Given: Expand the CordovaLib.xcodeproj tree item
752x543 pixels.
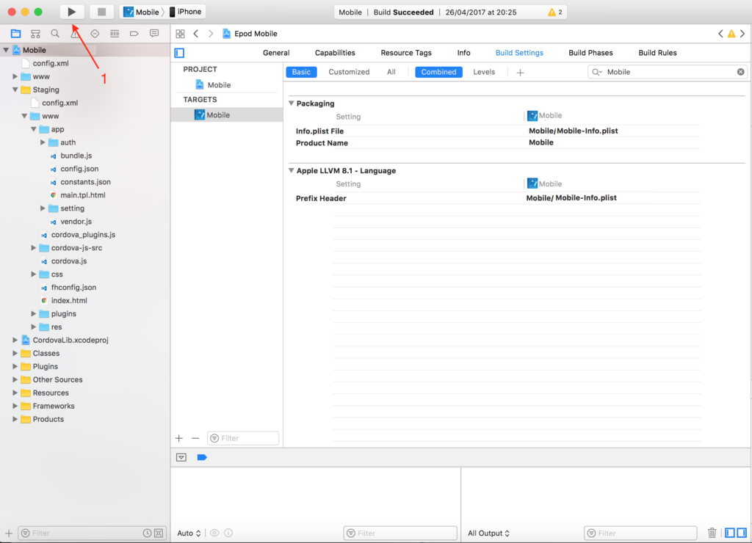Looking at the screenshot, I should coord(15,340).
